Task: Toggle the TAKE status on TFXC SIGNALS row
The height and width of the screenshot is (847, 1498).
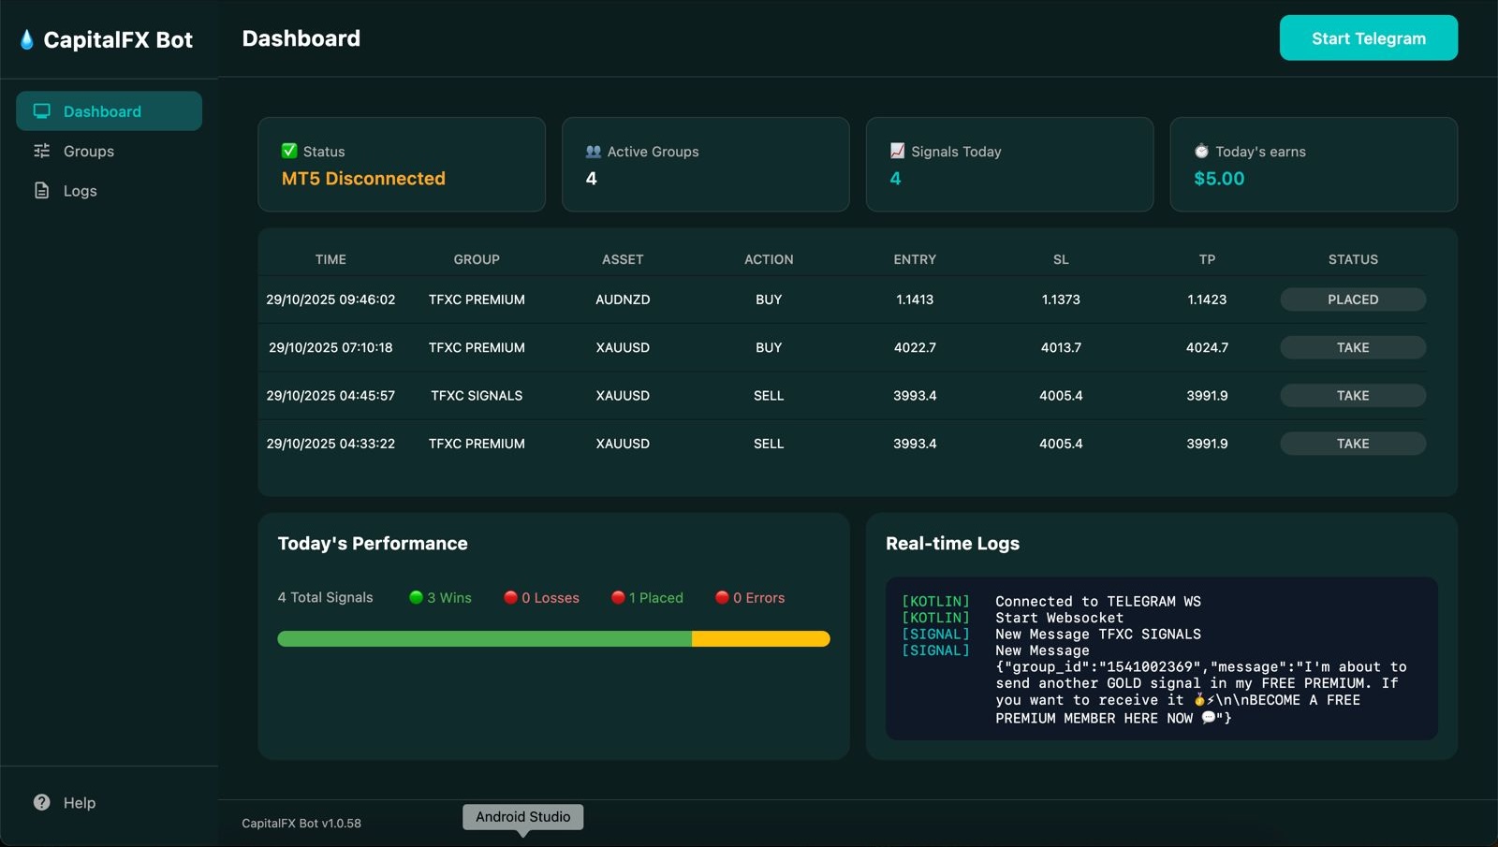Action: click(1352, 395)
